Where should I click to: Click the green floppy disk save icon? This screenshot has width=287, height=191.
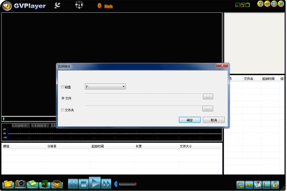click(32, 184)
